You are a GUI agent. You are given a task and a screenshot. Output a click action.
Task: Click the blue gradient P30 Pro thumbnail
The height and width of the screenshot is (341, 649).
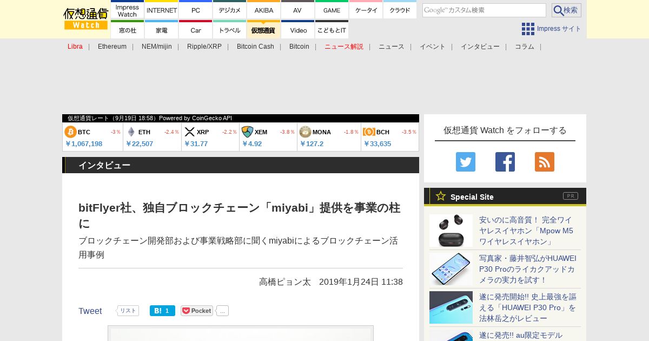coord(451,307)
